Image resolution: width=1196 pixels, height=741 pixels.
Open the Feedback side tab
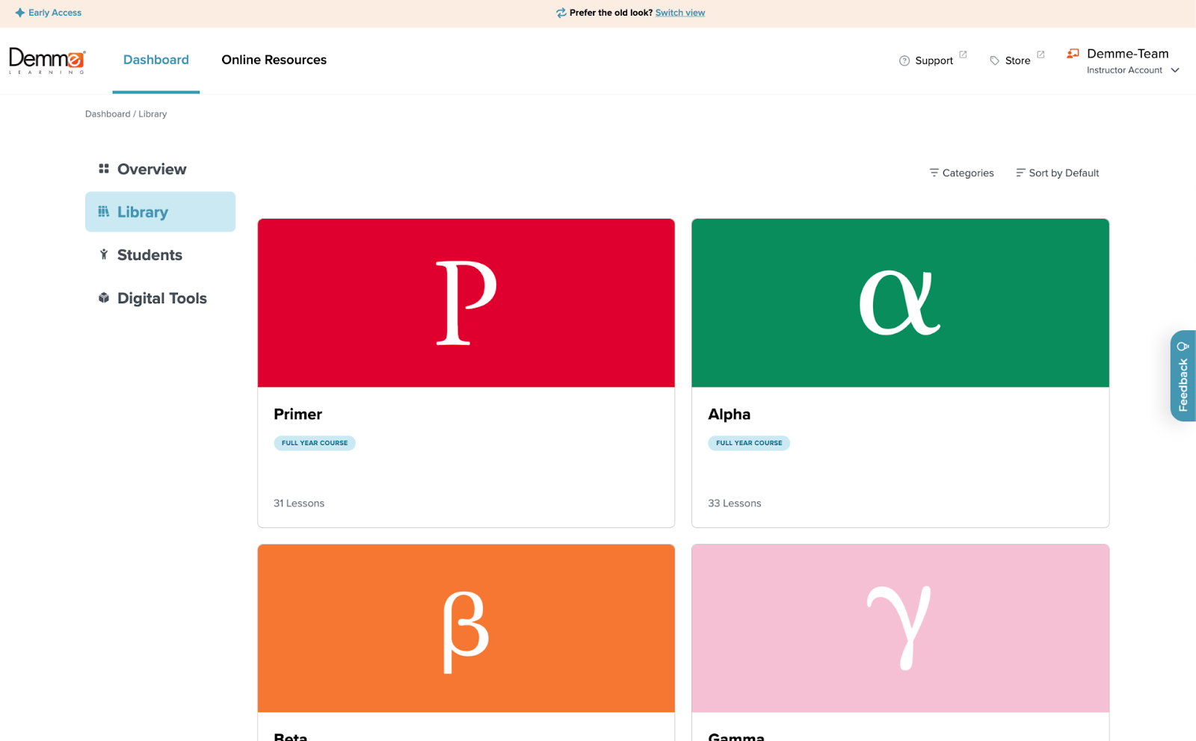(1183, 376)
